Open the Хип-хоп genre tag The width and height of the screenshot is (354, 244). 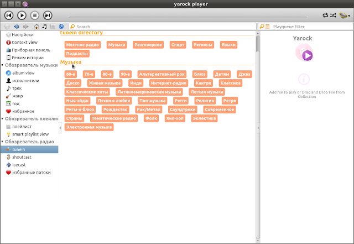(175, 118)
